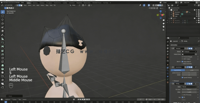Viewport: 200px width, 103px height.
Task: Open the Playback menu in timeline
Action: 8,99
